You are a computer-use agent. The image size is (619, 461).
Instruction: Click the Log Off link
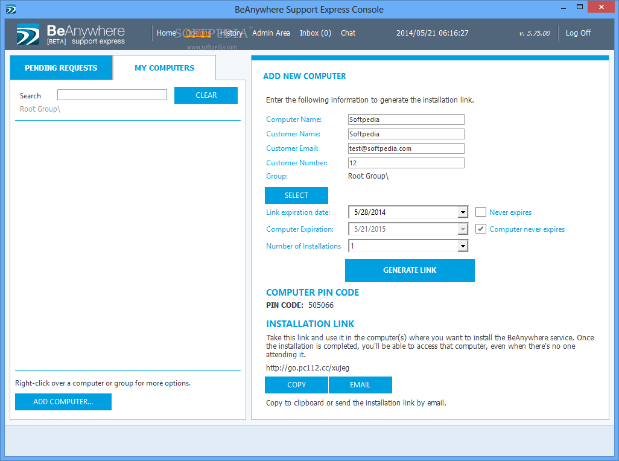pyautogui.click(x=578, y=33)
